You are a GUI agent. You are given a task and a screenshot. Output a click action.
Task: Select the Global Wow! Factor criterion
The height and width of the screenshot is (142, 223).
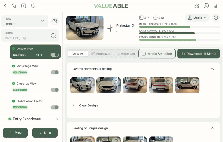coord(35,104)
